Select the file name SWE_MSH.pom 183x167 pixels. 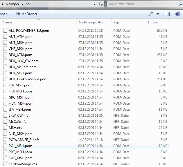pyautogui.click(x=21, y=158)
